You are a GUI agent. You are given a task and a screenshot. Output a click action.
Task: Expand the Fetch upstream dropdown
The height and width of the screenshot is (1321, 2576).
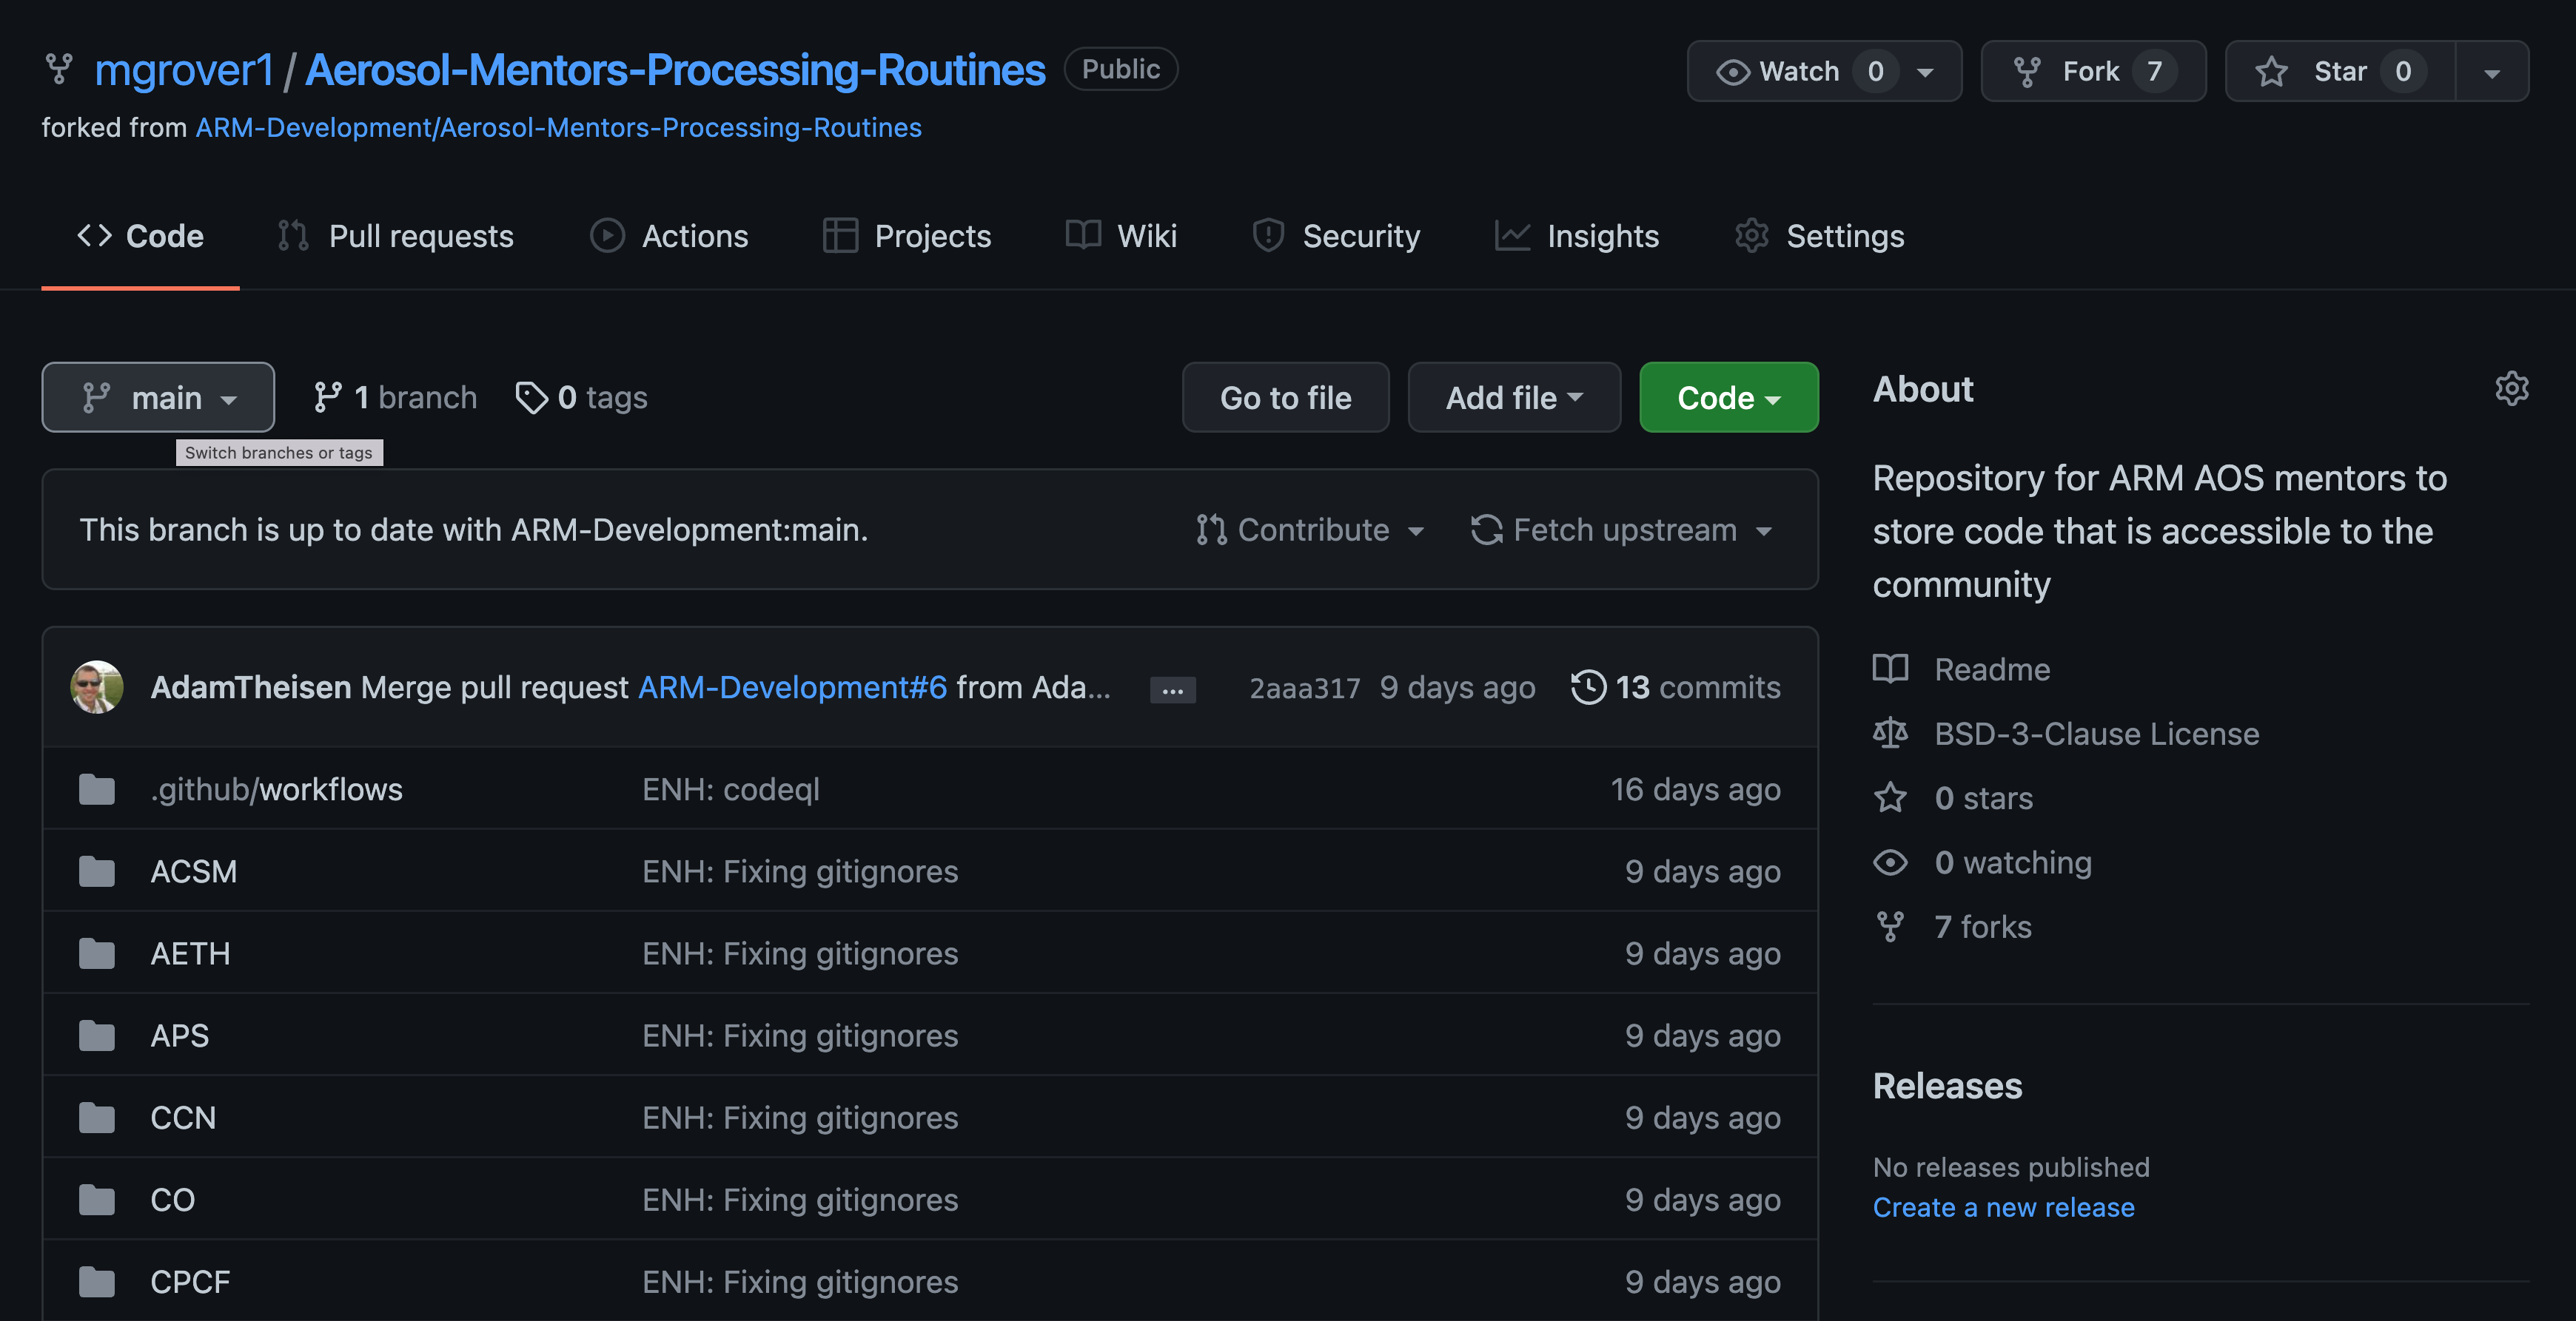pyautogui.click(x=1622, y=530)
